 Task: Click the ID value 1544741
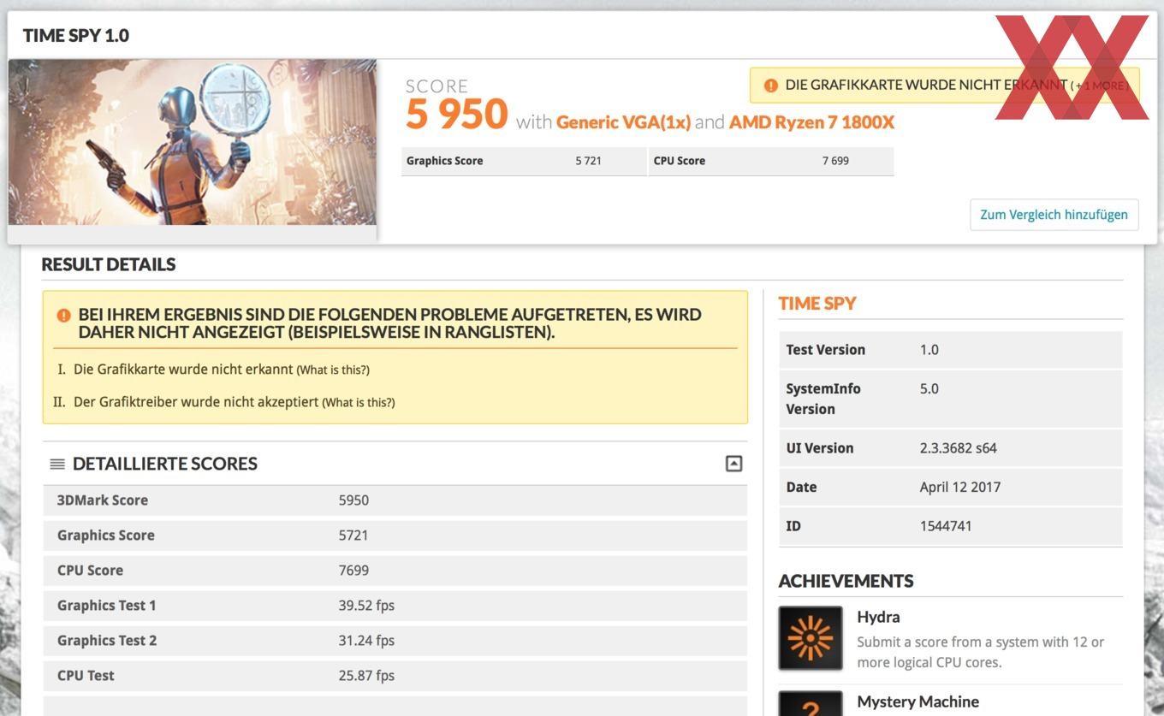[945, 526]
